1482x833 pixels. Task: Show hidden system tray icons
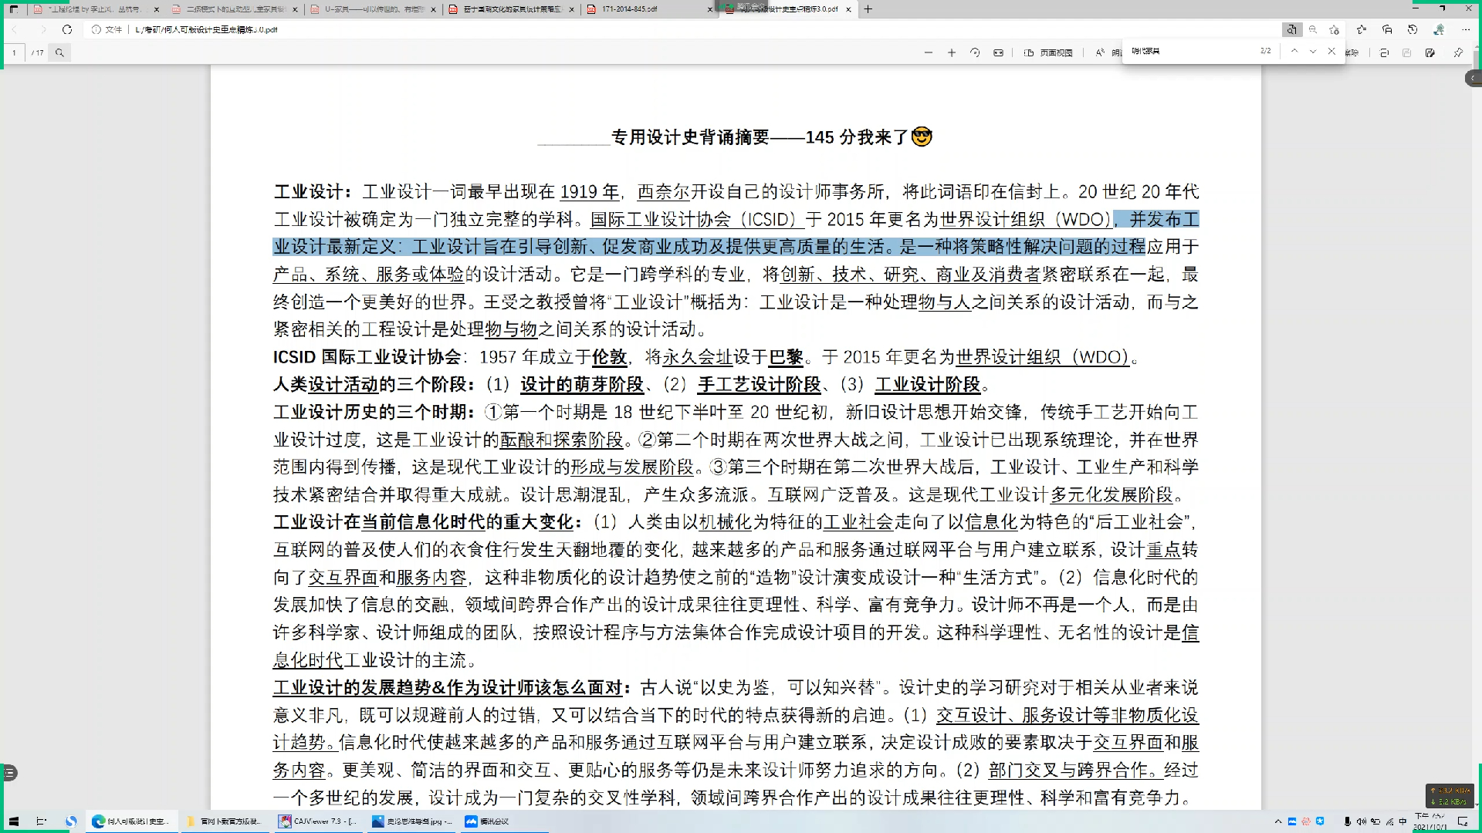[x=1278, y=821]
